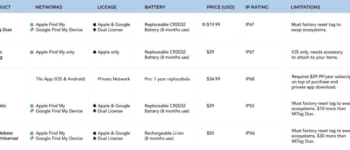Select the PRICE (USD) column header

click(x=221, y=7)
